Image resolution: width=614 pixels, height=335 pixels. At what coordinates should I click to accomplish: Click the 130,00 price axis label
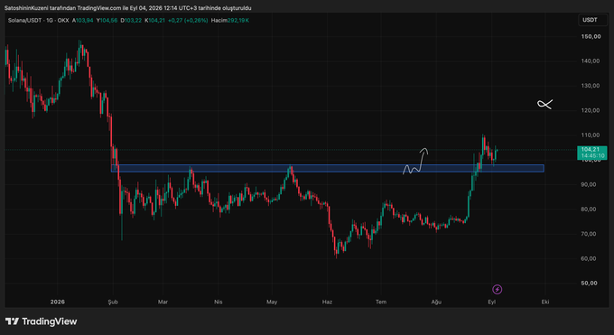(x=591, y=86)
